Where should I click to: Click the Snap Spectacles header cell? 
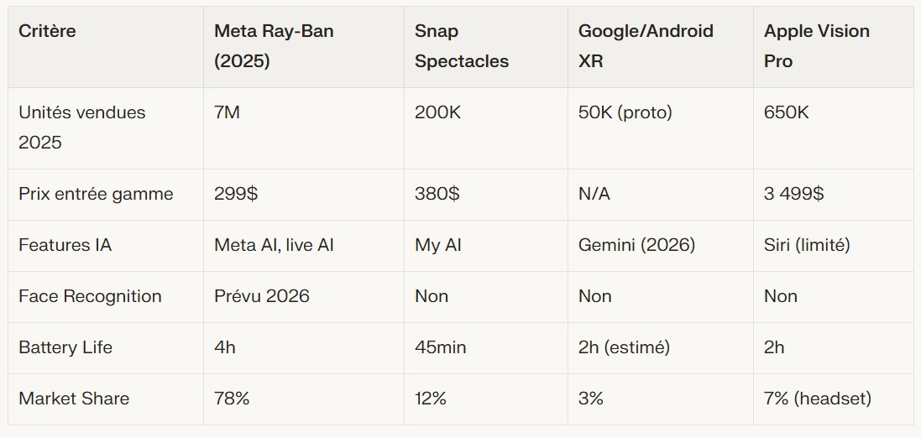[x=462, y=46]
